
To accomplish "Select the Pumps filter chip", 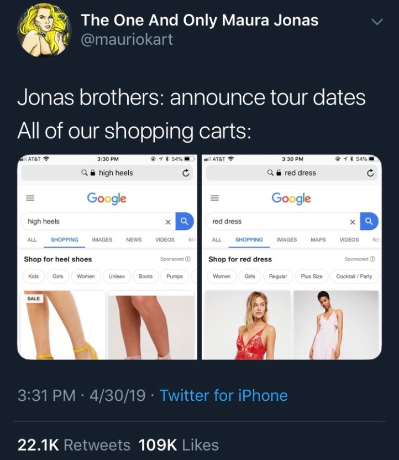I will 175,276.
